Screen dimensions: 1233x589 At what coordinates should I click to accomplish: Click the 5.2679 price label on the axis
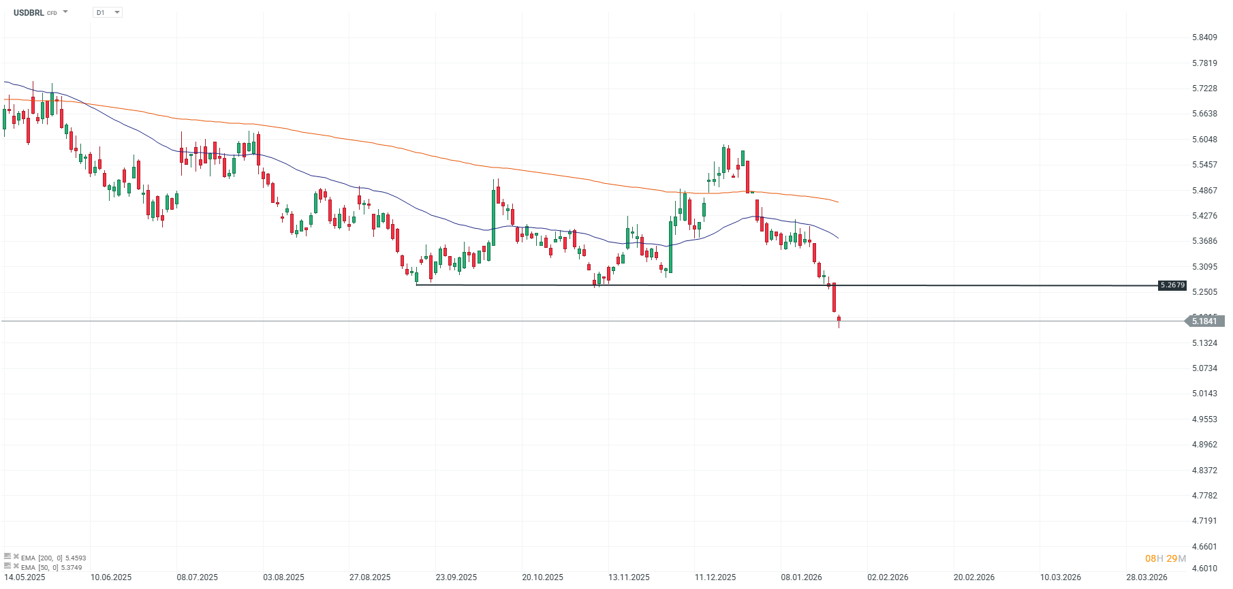click(x=1172, y=285)
